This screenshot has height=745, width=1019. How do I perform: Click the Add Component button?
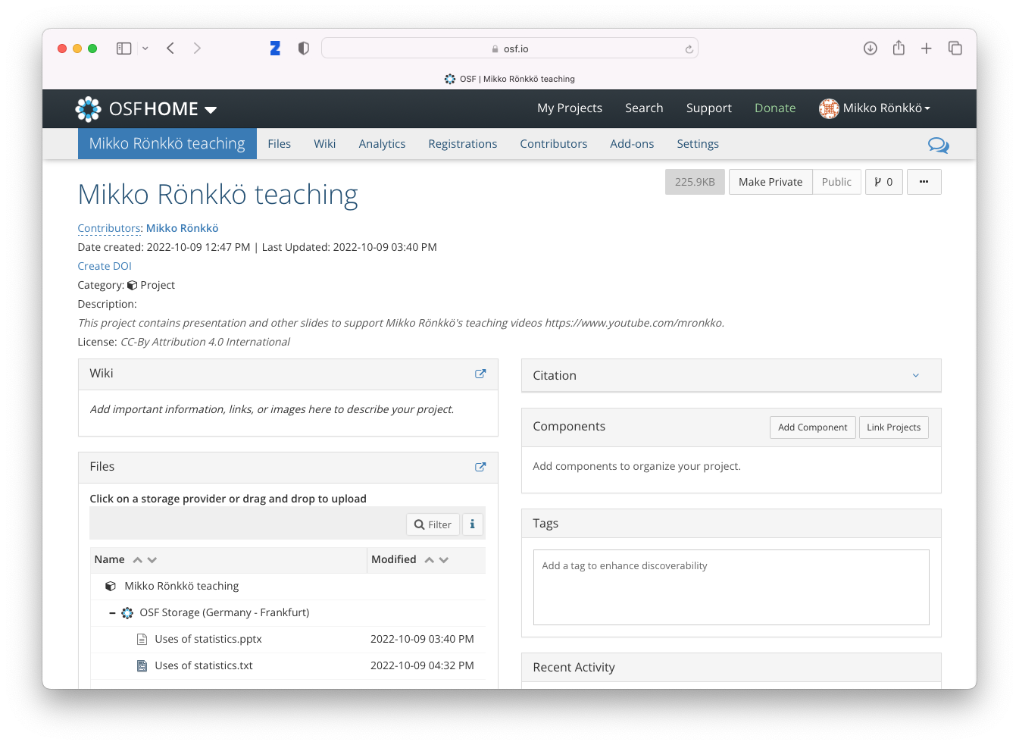[x=812, y=427]
